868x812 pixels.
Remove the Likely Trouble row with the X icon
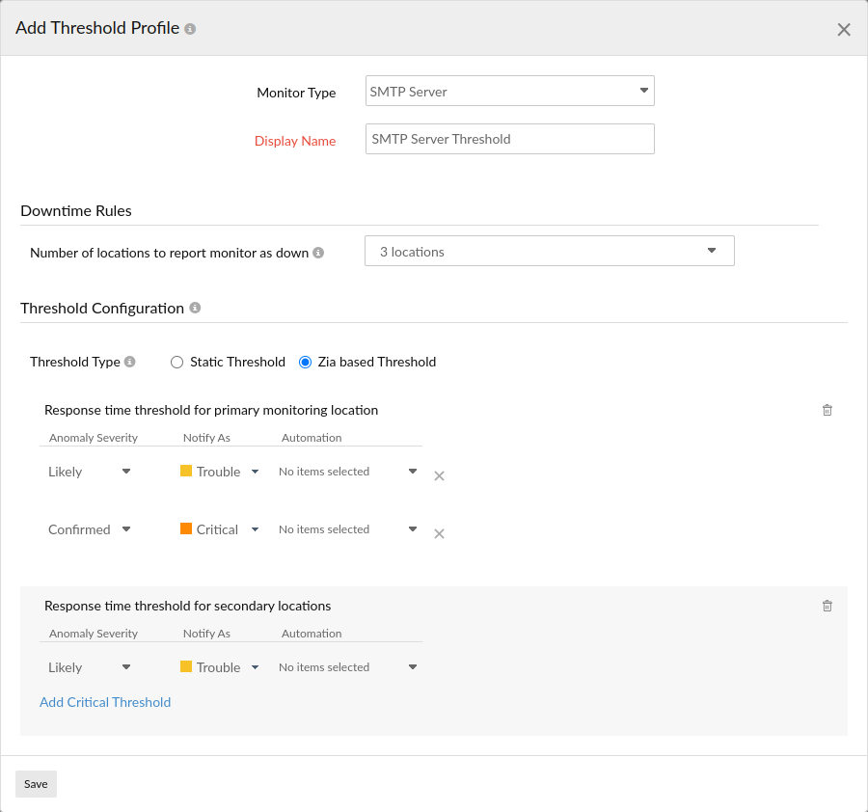(439, 475)
